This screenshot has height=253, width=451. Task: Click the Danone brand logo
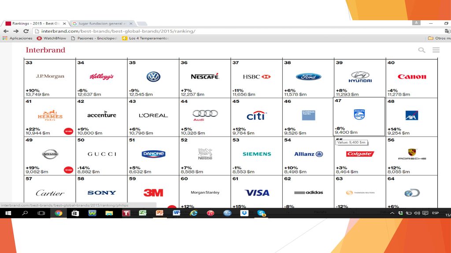153,154
